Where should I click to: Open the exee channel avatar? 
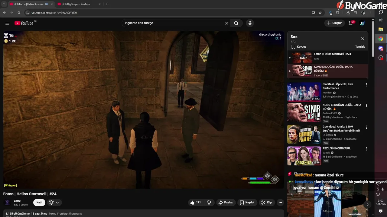pos(7,203)
